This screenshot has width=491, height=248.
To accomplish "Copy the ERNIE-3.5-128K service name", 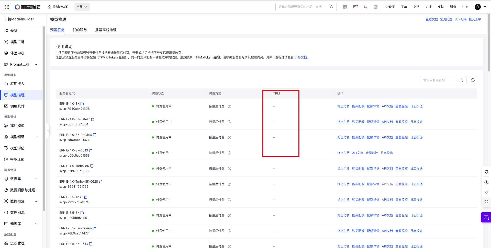I will 85,197.
